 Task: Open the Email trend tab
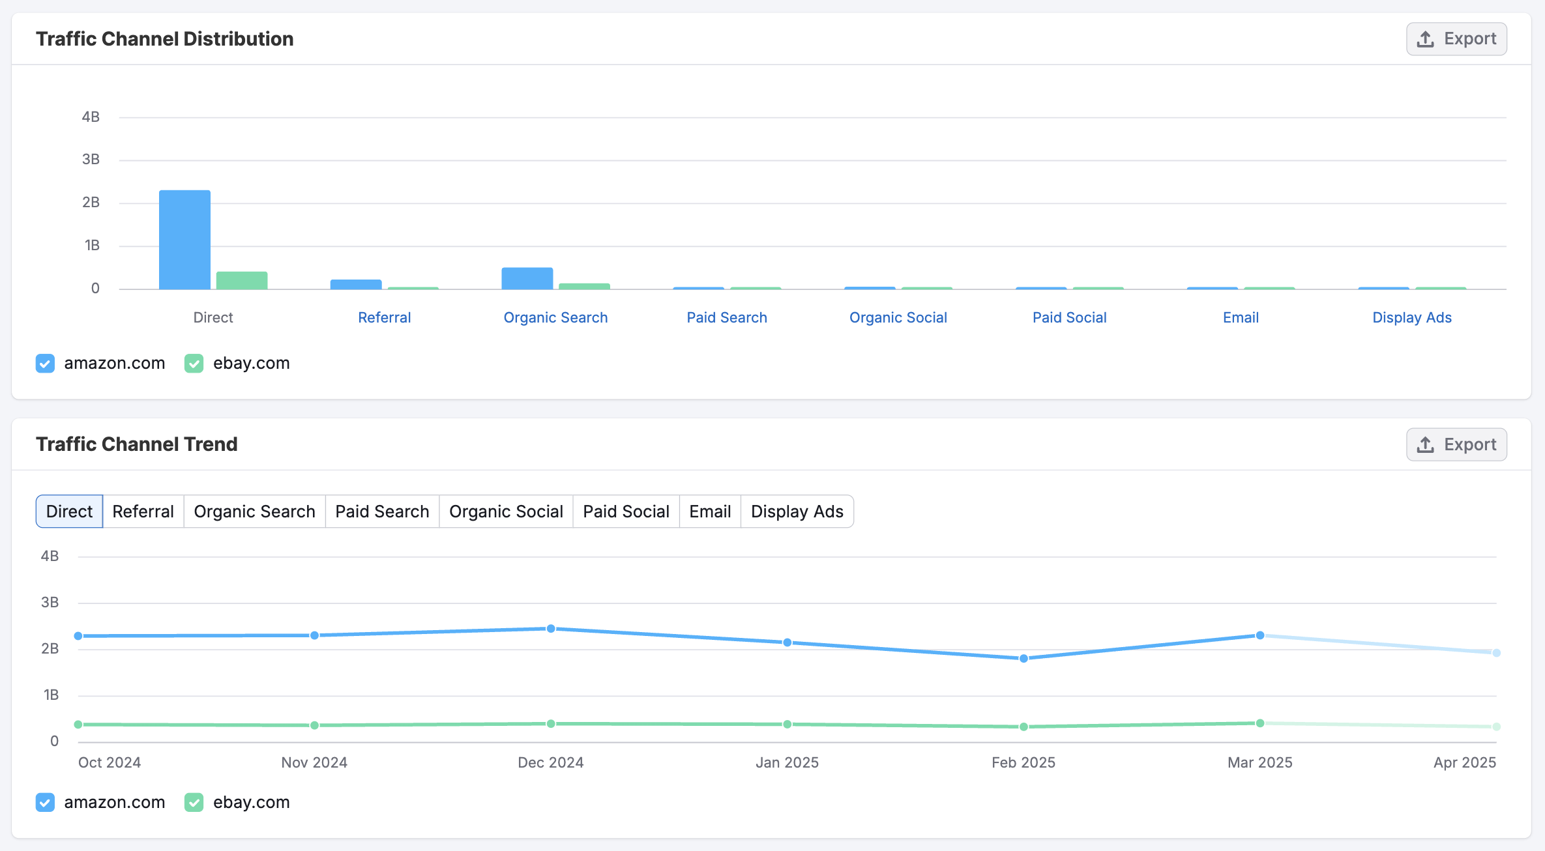click(x=710, y=512)
